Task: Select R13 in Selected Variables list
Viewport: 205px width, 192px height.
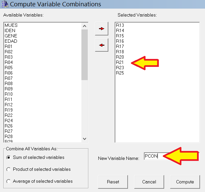Action: [120, 25]
